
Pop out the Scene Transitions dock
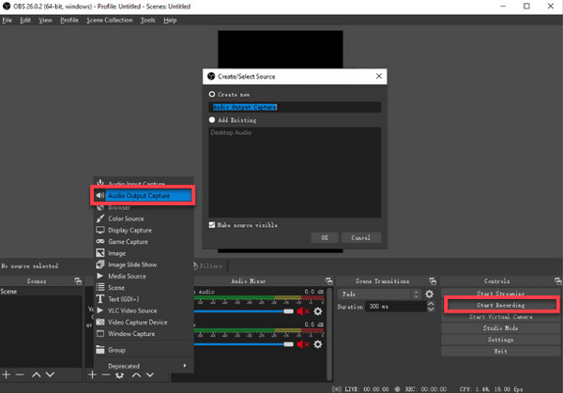pyautogui.click(x=433, y=281)
